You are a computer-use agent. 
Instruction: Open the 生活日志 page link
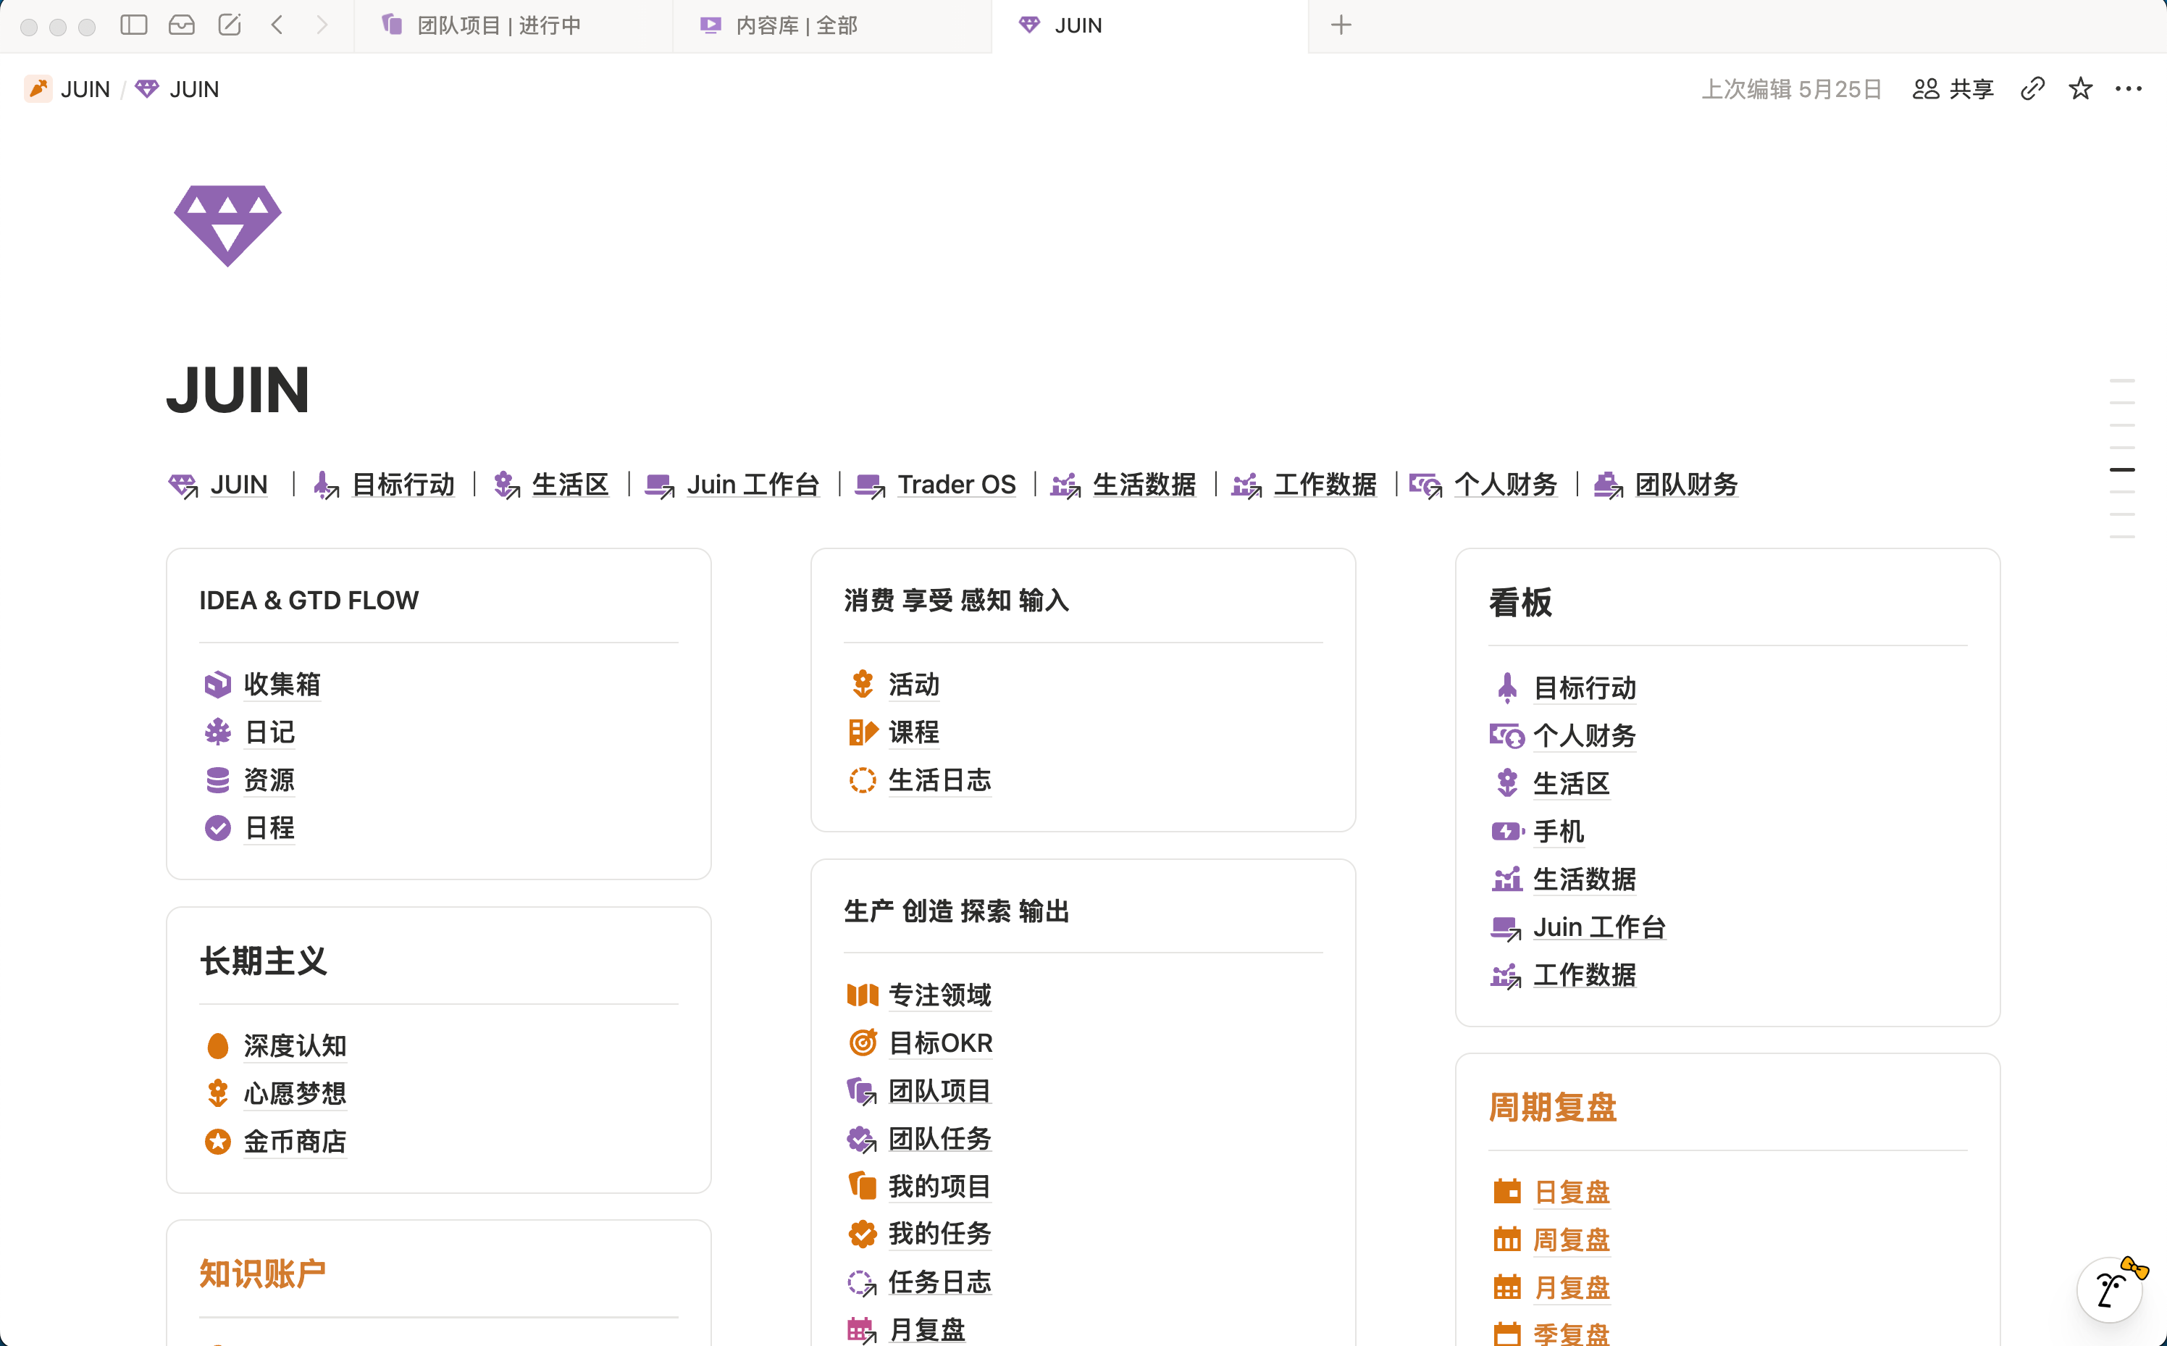click(x=940, y=781)
